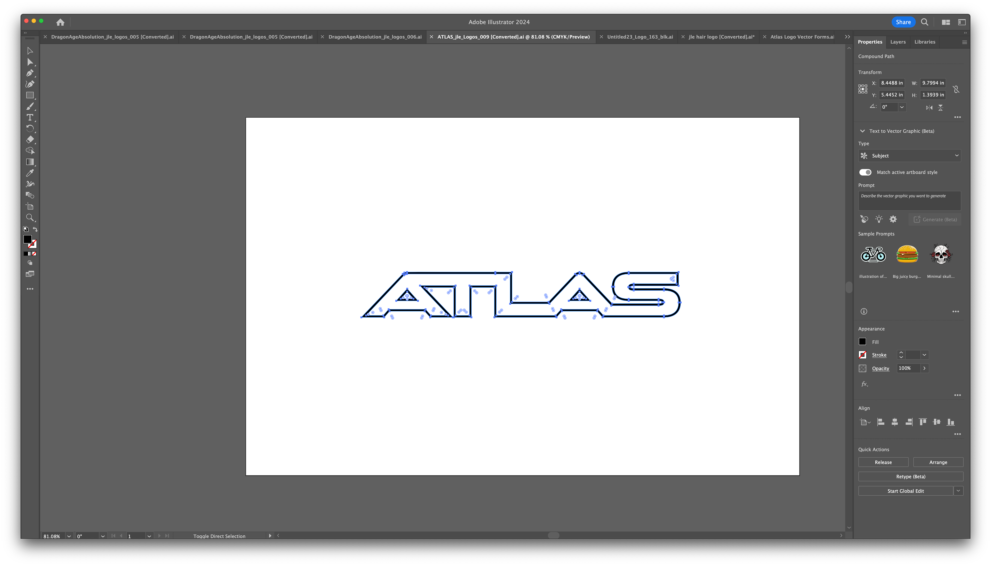The image size is (991, 566).
Task: Swap fill and stroke colors
Action: click(x=35, y=229)
